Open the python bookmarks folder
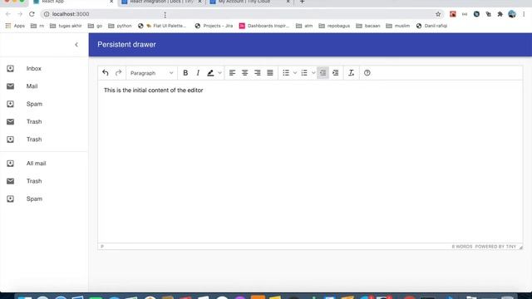Image resolution: width=532 pixels, height=299 pixels. tap(120, 26)
